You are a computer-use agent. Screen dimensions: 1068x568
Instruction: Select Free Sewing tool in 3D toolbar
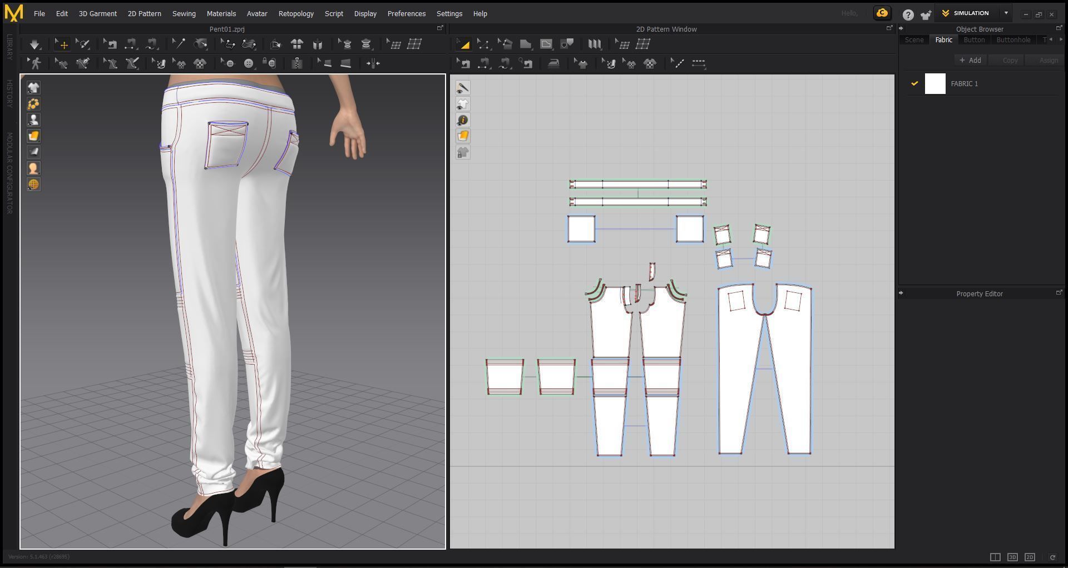(x=152, y=44)
